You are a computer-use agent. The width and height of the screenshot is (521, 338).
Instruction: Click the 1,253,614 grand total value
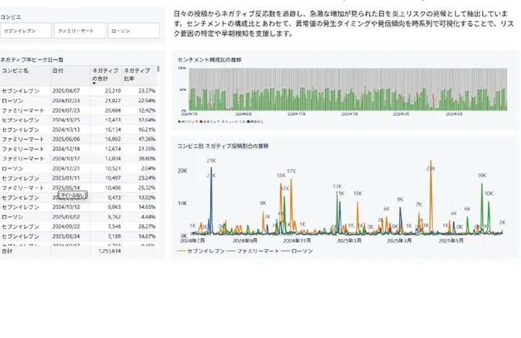[x=110, y=251]
